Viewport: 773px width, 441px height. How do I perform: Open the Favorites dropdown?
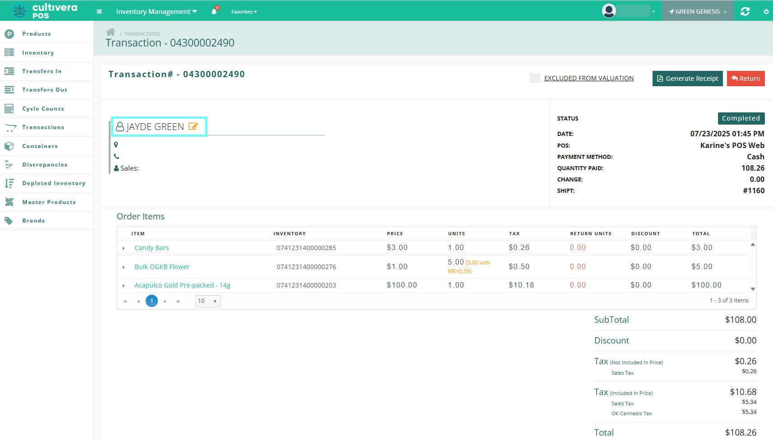click(x=244, y=12)
